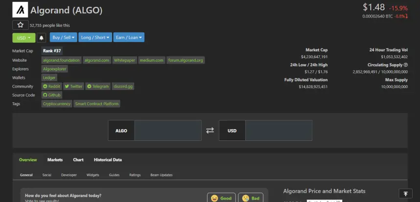Screen dimensions: 420x202
Task: Click the ALGO amount input field
Action: [168, 130]
